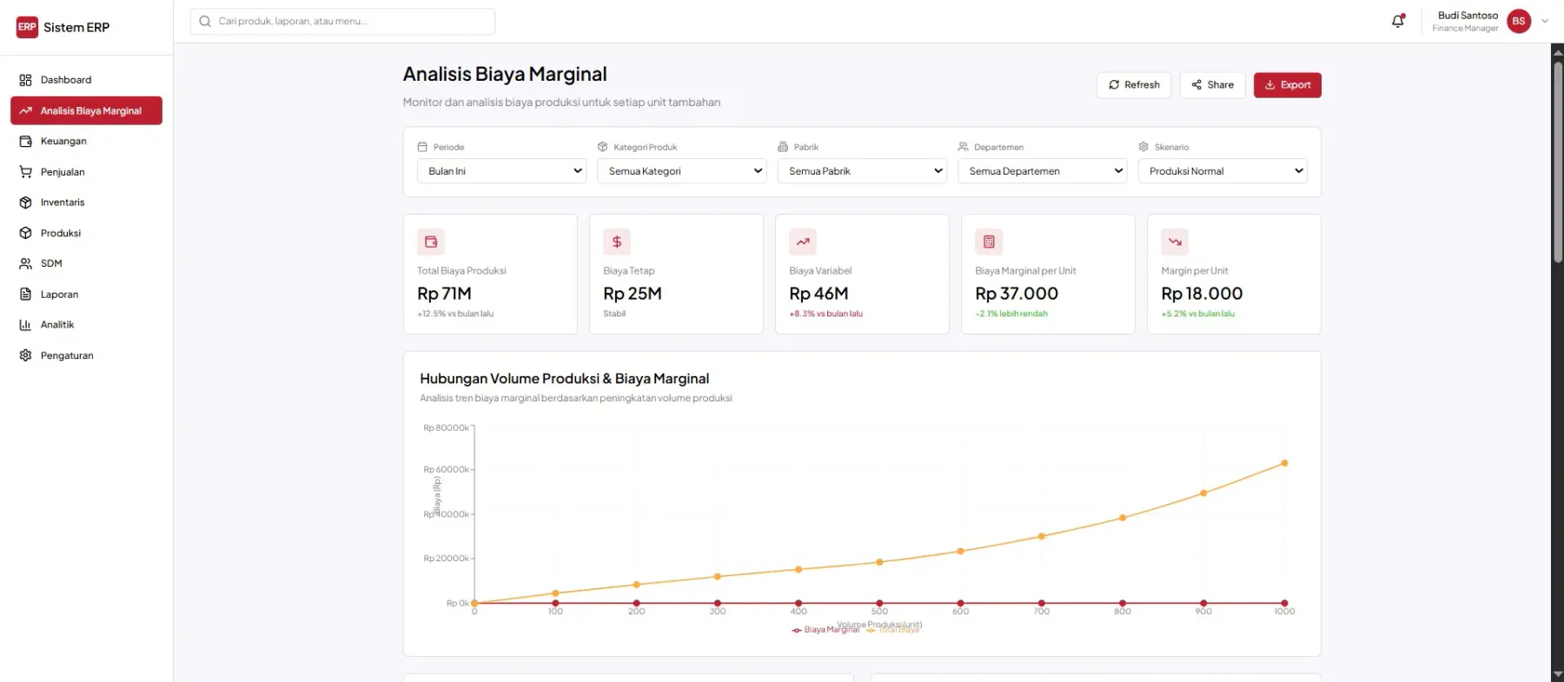Toggle Total Biaya series in chart legend
The height and width of the screenshot is (682, 1564).
coord(893,630)
